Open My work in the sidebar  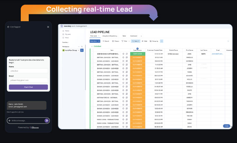point(66,34)
